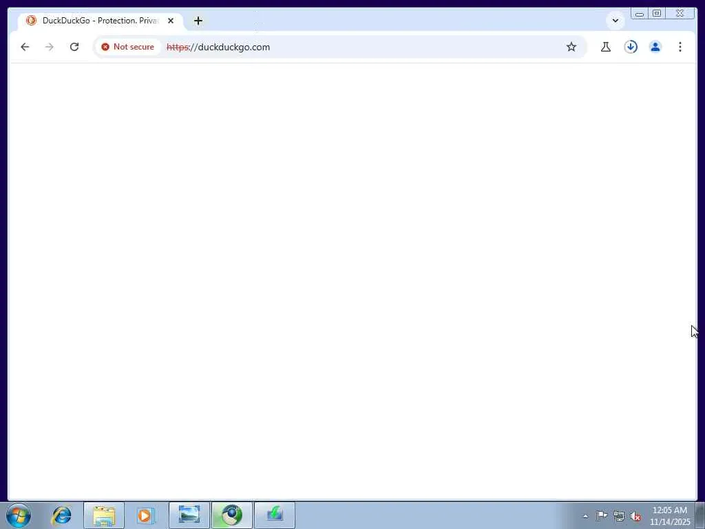
Task: Minimize the browser window
Action: 640,14
